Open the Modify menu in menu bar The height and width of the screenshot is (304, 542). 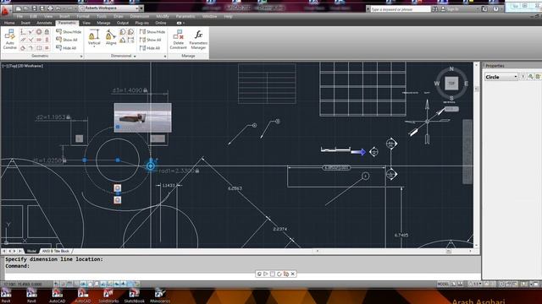[x=163, y=16]
